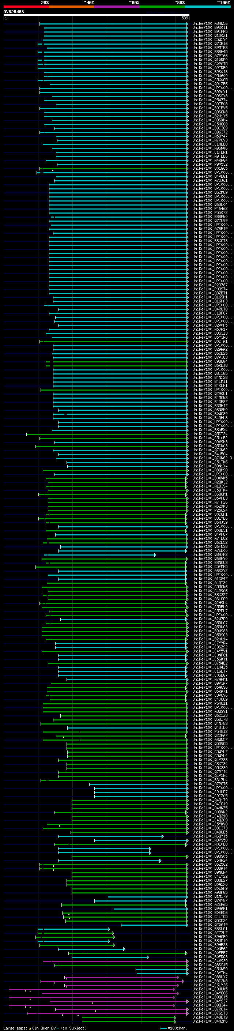
Task: Select hit label UniRef100_Q96372
Action: coord(210,132)
